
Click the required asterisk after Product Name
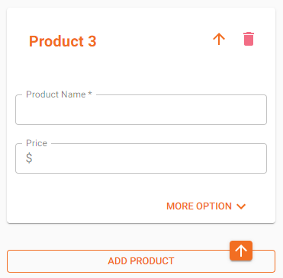pos(90,94)
